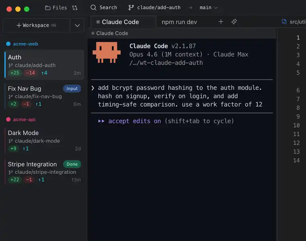Click the sparkle AI icon beside plus
The image size is (306, 241).
tap(234, 22)
